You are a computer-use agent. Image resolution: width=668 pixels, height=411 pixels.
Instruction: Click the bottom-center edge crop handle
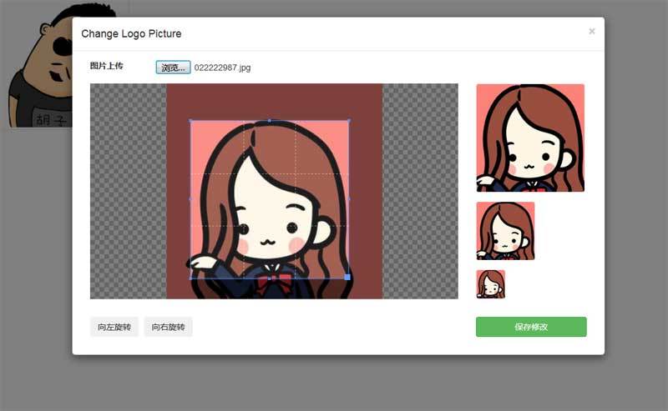pyautogui.click(x=269, y=278)
